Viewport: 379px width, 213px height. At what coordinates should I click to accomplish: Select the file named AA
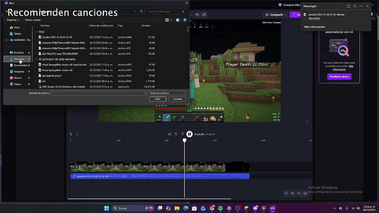click(44, 81)
